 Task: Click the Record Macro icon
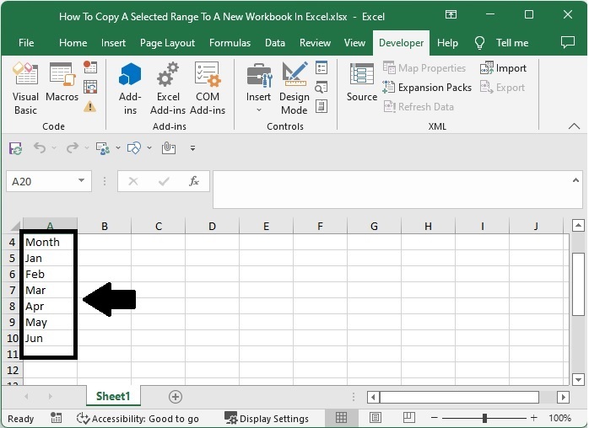tap(90, 67)
